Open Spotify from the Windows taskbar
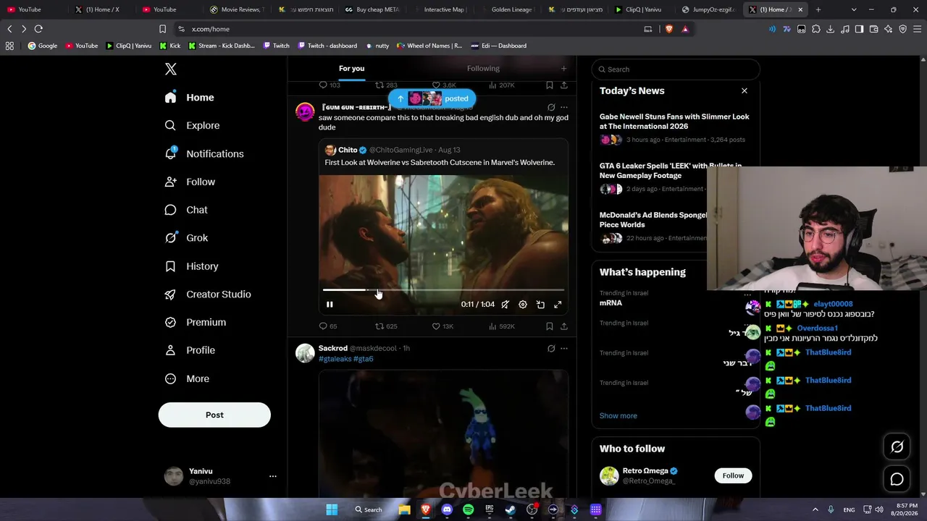Image resolution: width=927 pixels, height=521 pixels. [468, 509]
